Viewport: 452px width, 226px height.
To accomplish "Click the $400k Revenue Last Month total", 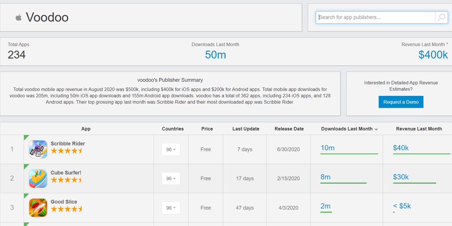I will coord(433,55).
